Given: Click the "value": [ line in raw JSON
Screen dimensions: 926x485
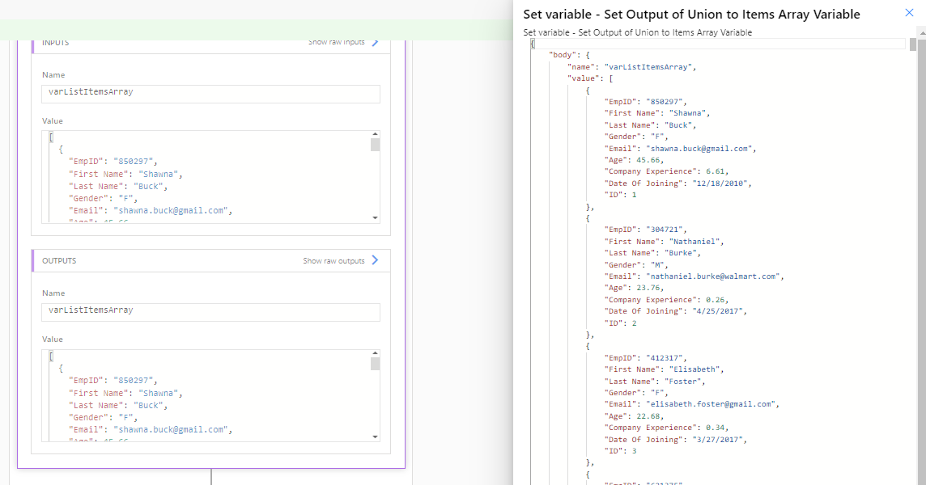Looking at the screenshot, I should pyautogui.click(x=590, y=78).
